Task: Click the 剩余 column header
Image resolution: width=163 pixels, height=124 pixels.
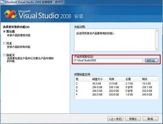Action: [x=149, y=79]
